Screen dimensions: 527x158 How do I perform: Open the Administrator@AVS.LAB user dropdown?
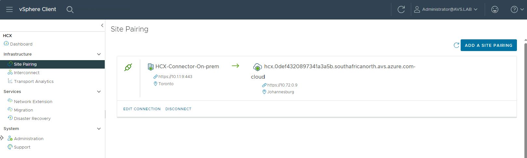(446, 9)
